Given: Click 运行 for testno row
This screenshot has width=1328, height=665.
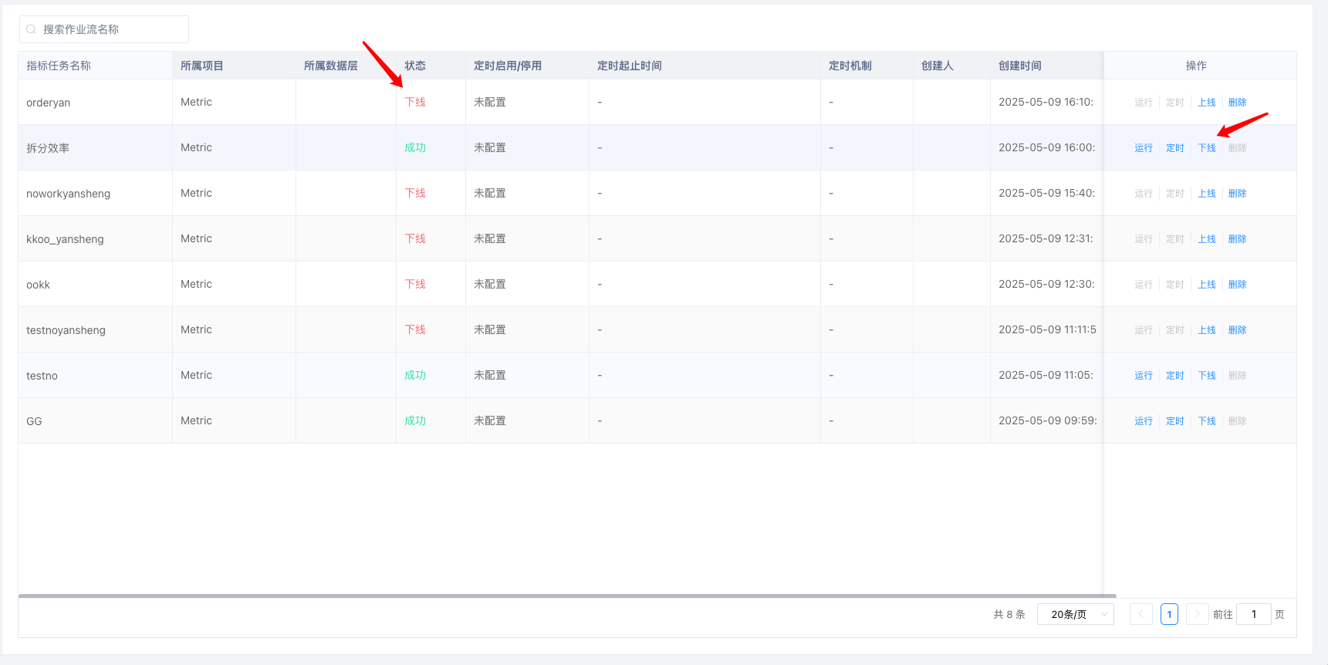Looking at the screenshot, I should point(1144,376).
